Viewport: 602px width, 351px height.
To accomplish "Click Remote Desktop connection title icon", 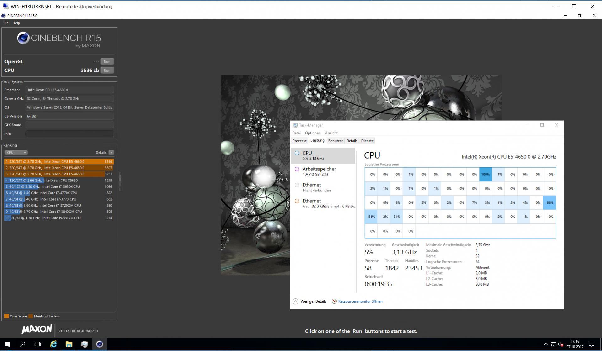I will (x=5, y=6).
